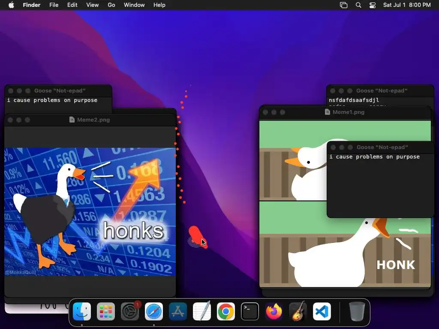This screenshot has height=329, width=439.
Task: Click the Meme2.png window title
Action: coord(93,120)
